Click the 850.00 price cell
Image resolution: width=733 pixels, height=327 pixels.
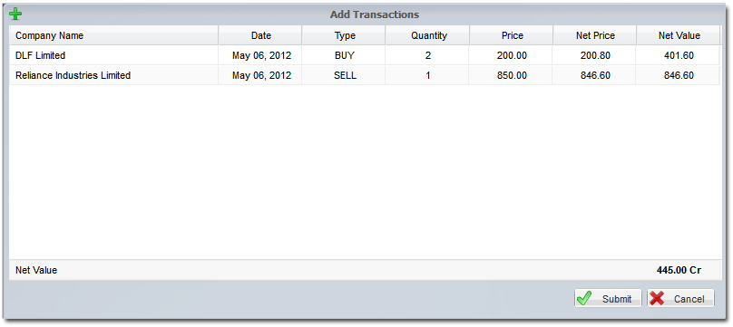(512, 75)
